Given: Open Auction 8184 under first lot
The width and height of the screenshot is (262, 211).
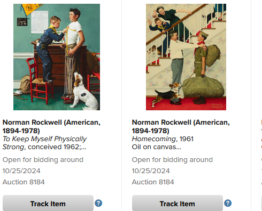Looking at the screenshot, I should (24, 182).
